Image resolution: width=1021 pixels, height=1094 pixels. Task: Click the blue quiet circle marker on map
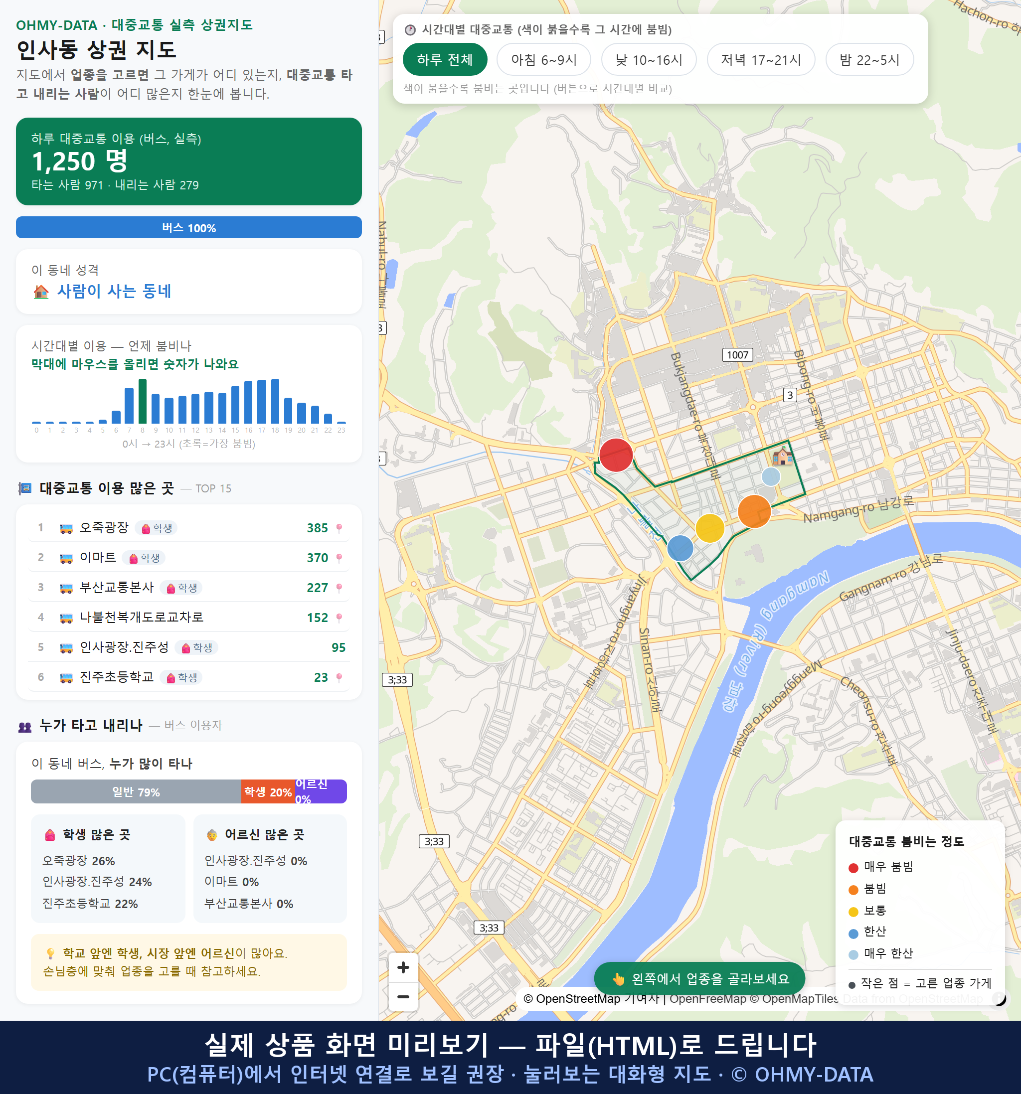[x=681, y=549]
